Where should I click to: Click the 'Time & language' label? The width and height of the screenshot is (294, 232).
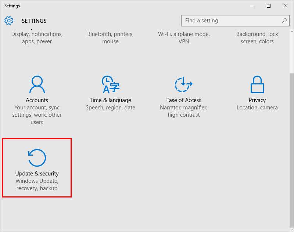coord(110,100)
